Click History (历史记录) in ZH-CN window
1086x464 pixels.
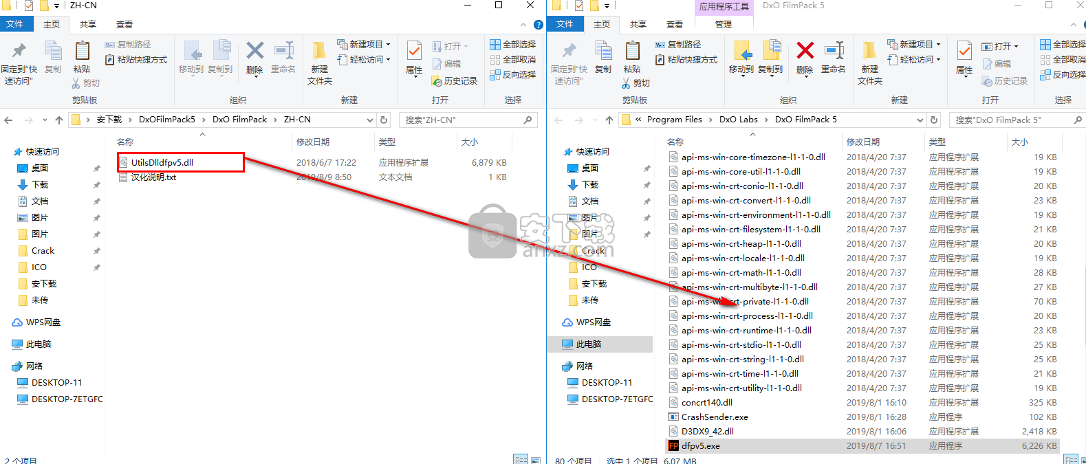pyautogui.click(x=455, y=81)
